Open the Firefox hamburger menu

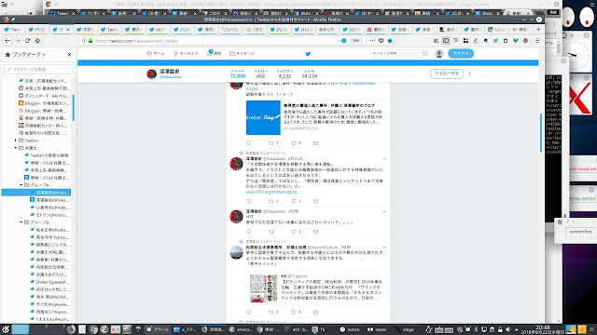(537, 41)
